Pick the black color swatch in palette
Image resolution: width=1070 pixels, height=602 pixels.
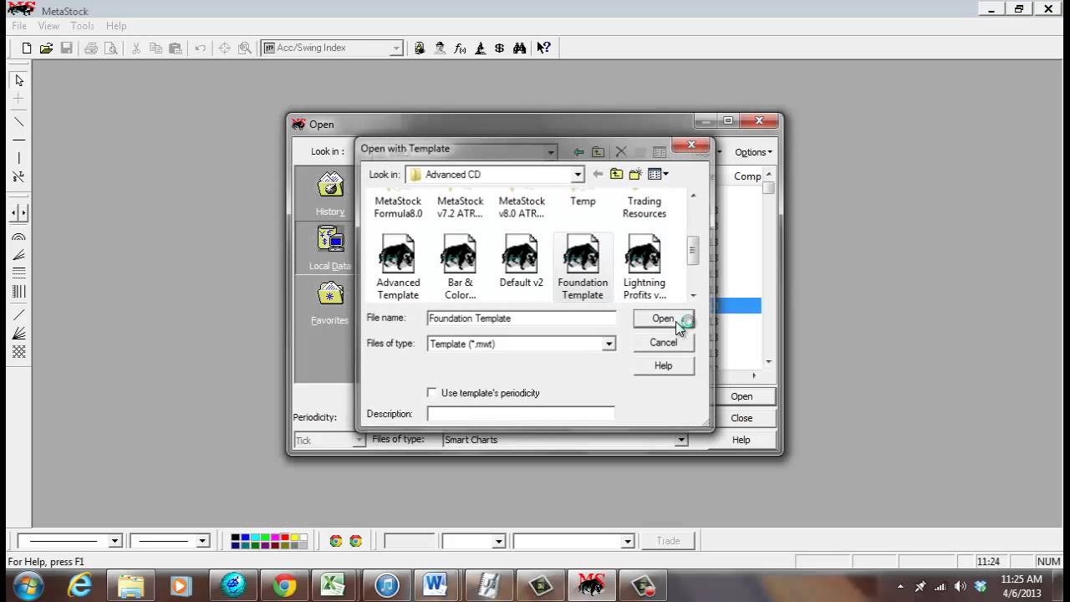[236, 538]
